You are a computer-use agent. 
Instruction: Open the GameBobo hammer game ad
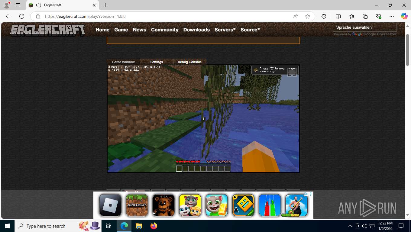coord(296,205)
